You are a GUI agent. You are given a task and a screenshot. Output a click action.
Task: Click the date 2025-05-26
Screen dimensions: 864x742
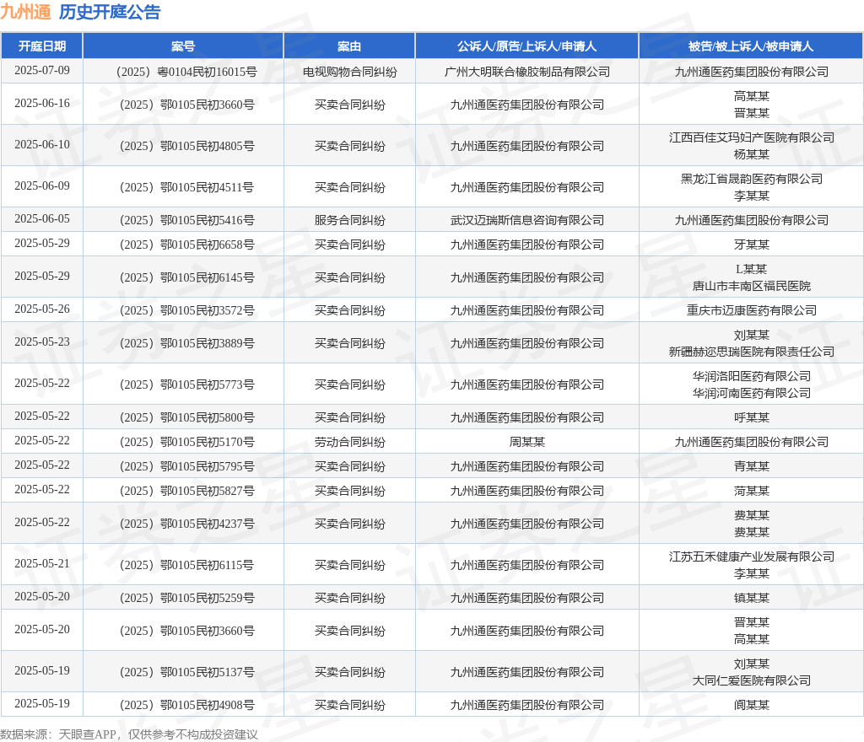coord(42,309)
